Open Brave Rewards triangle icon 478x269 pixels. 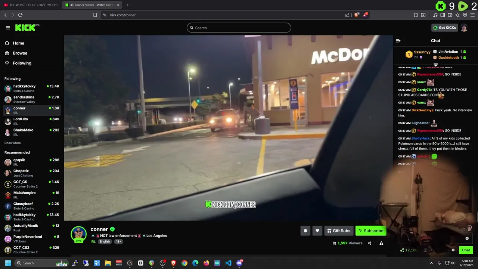pyautogui.click(x=365, y=15)
